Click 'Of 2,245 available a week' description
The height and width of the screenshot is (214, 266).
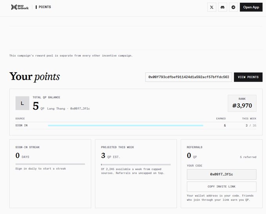133,171
